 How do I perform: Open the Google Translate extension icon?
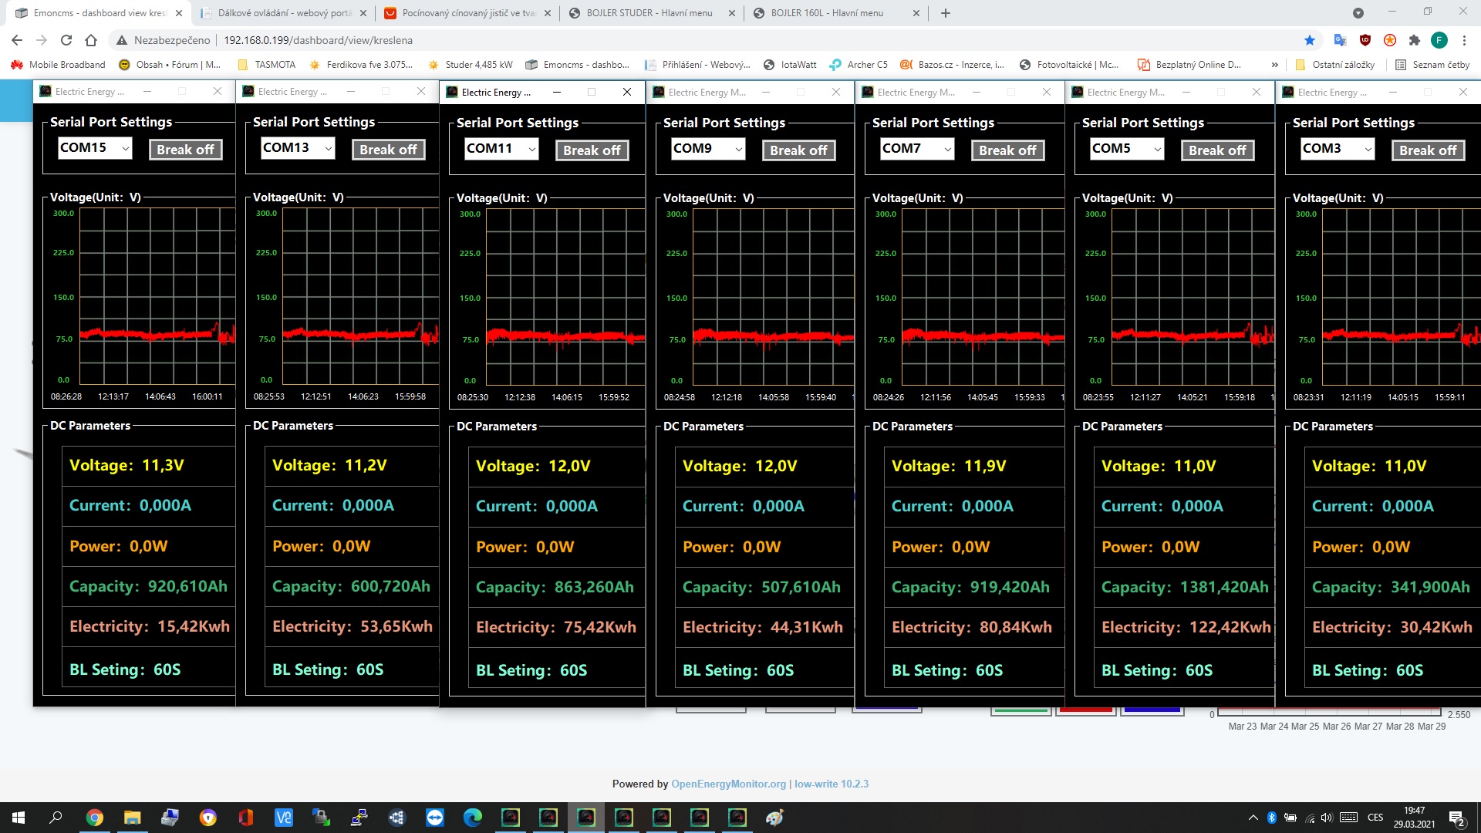(x=1340, y=40)
